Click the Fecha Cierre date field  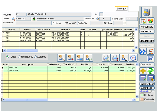pos(132,19)
